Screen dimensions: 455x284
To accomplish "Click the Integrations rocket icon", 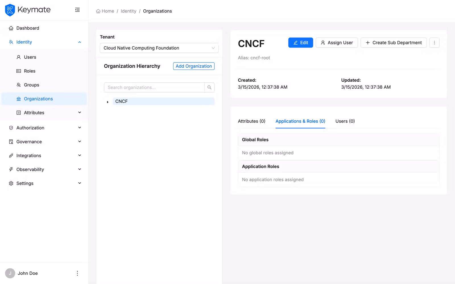I will (x=11, y=155).
